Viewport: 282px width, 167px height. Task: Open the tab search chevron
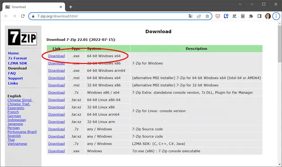coord(240,4)
